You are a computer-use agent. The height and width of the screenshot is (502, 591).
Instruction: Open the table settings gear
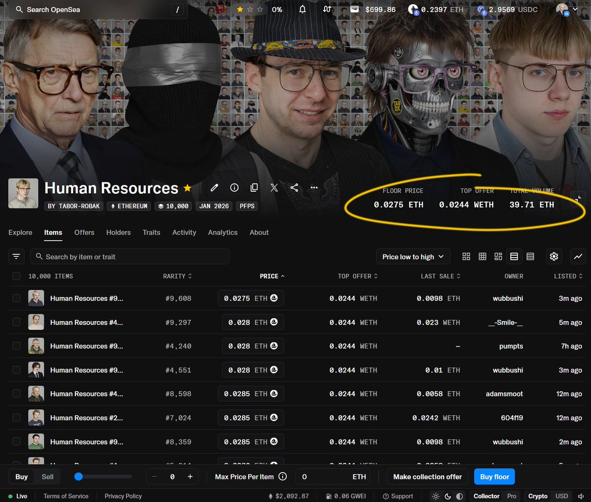coord(554,256)
